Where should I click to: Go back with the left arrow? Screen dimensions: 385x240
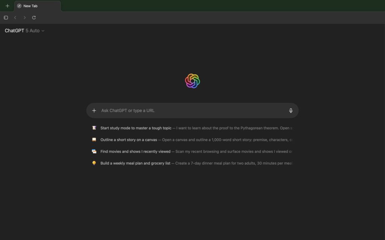pyautogui.click(x=15, y=18)
